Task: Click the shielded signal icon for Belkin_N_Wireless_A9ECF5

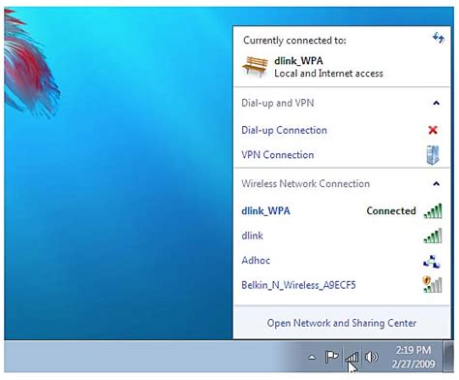Action: click(x=432, y=285)
